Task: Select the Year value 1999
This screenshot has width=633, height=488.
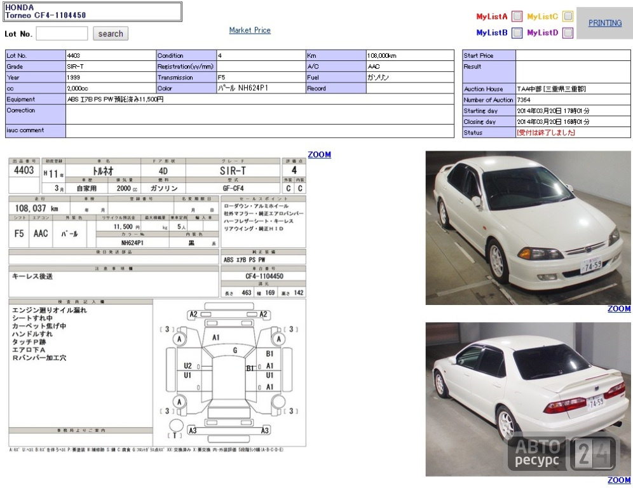Action: (x=74, y=78)
